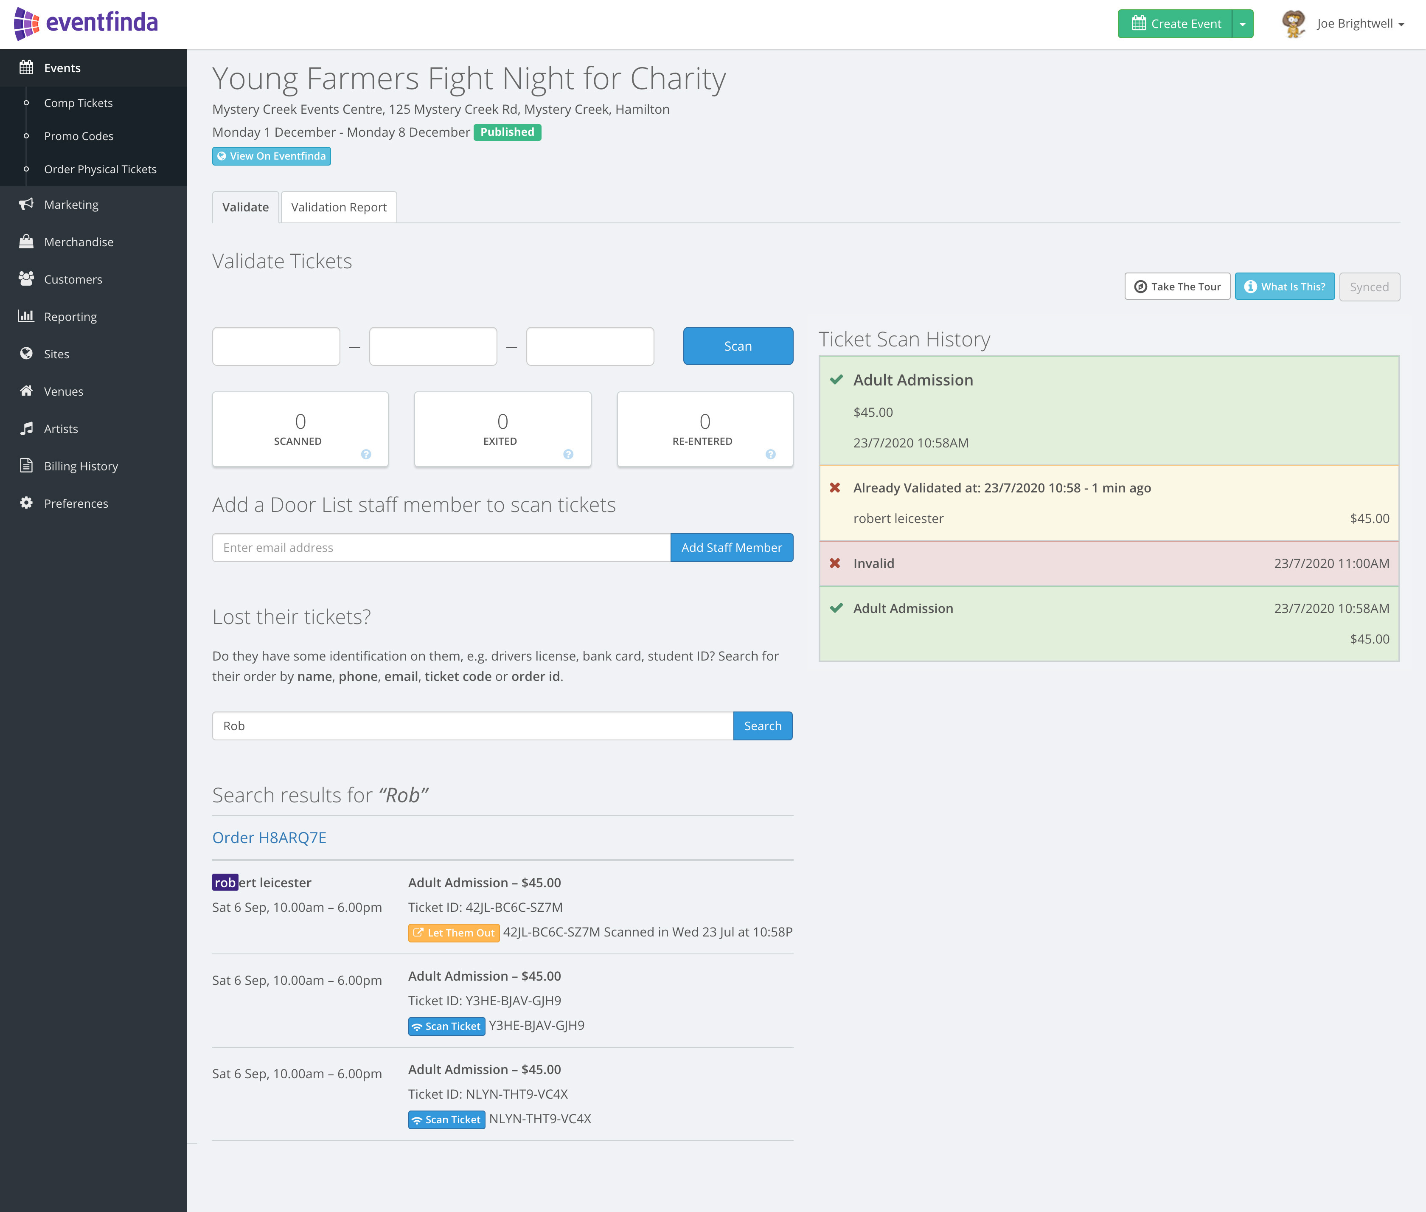Click the Invalid scan history entry text
Viewport: 1426px width, 1212px height.
(x=874, y=563)
